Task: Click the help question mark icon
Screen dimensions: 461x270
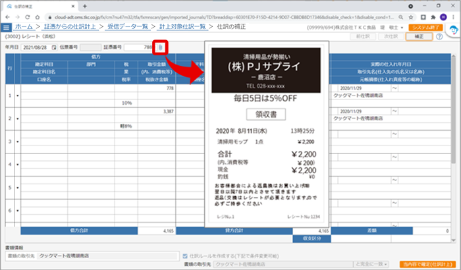Action: click(x=439, y=36)
